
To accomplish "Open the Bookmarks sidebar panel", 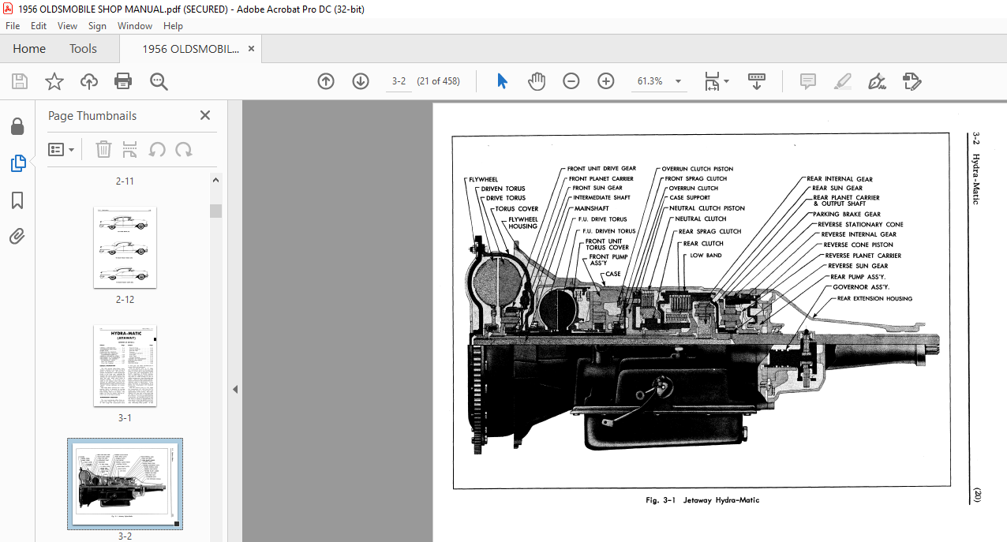I will (x=17, y=200).
